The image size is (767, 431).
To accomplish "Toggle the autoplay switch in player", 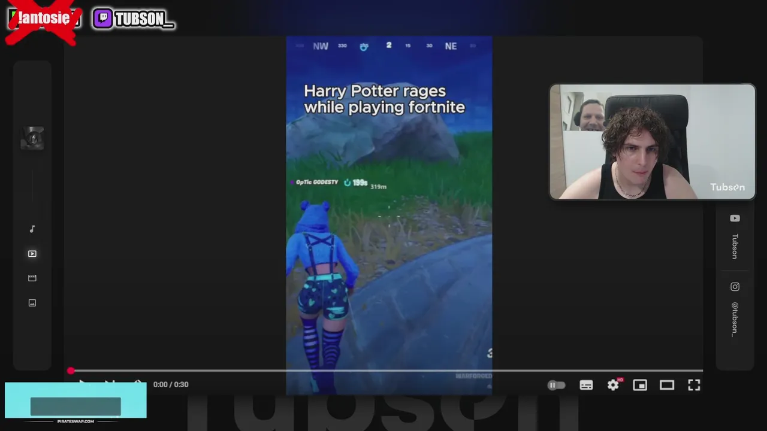I will click(x=556, y=386).
